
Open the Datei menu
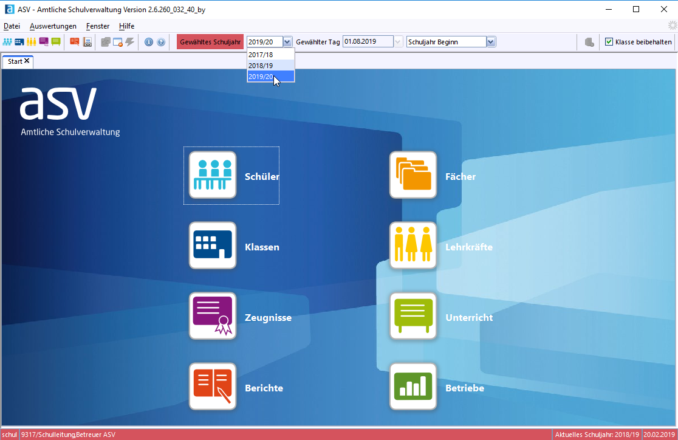click(x=12, y=26)
